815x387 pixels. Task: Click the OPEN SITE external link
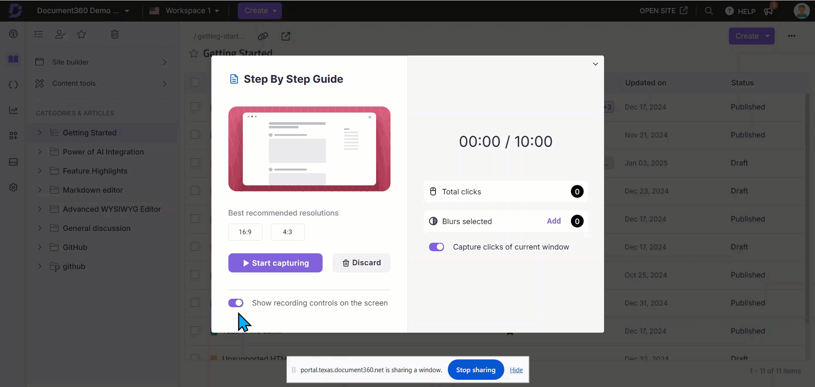tap(663, 11)
